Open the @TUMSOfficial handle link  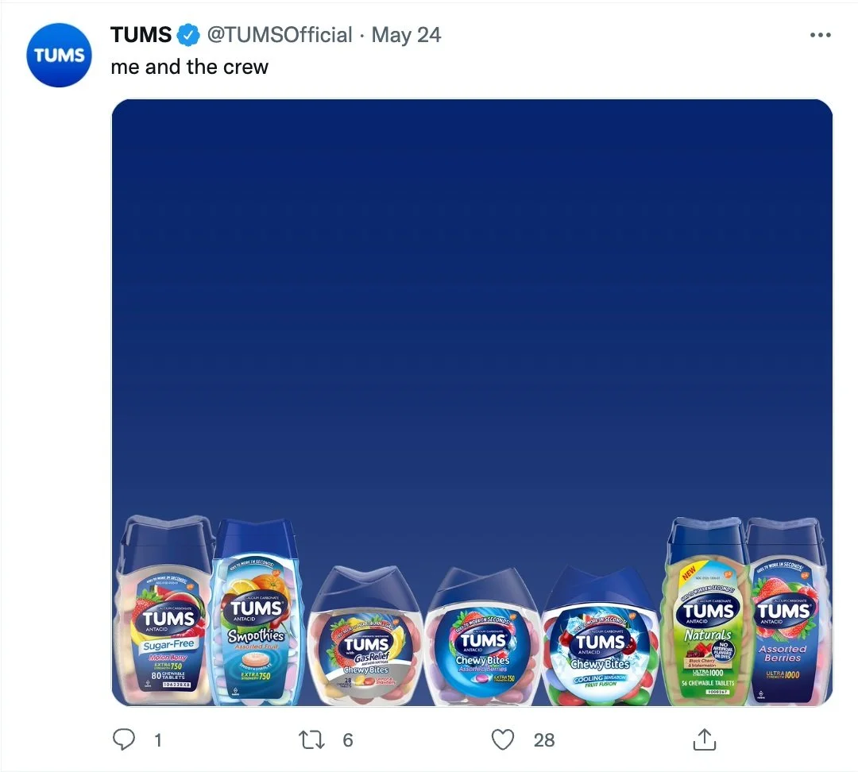[280, 35]
